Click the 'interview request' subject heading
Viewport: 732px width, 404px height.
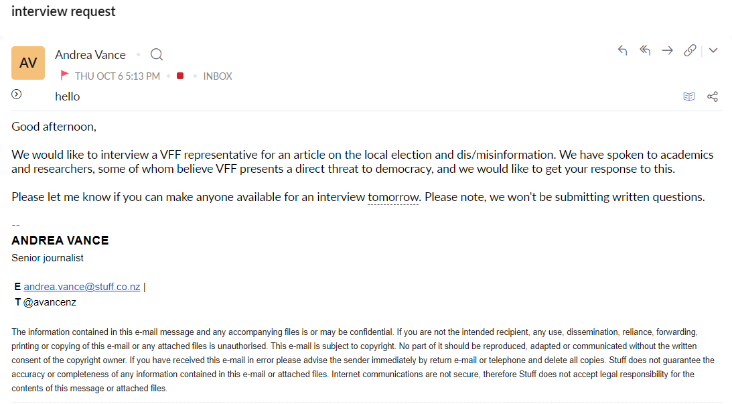pyautogui.click(x=64, y=11)
